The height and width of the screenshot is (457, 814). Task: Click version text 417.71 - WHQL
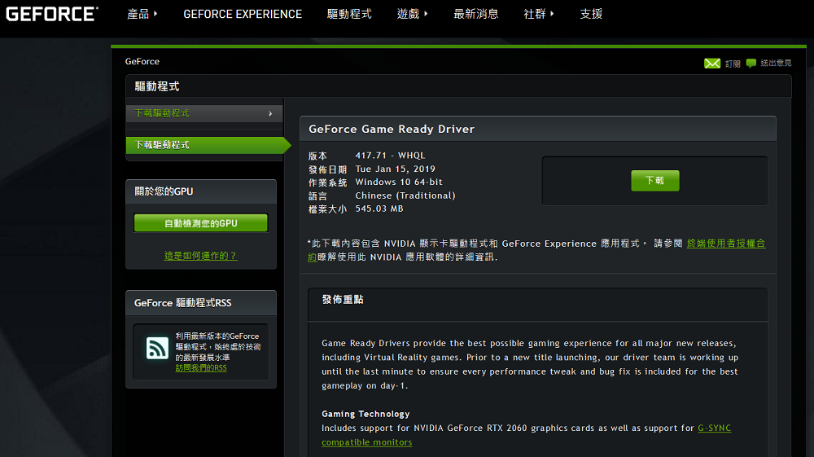coord(390,156)
